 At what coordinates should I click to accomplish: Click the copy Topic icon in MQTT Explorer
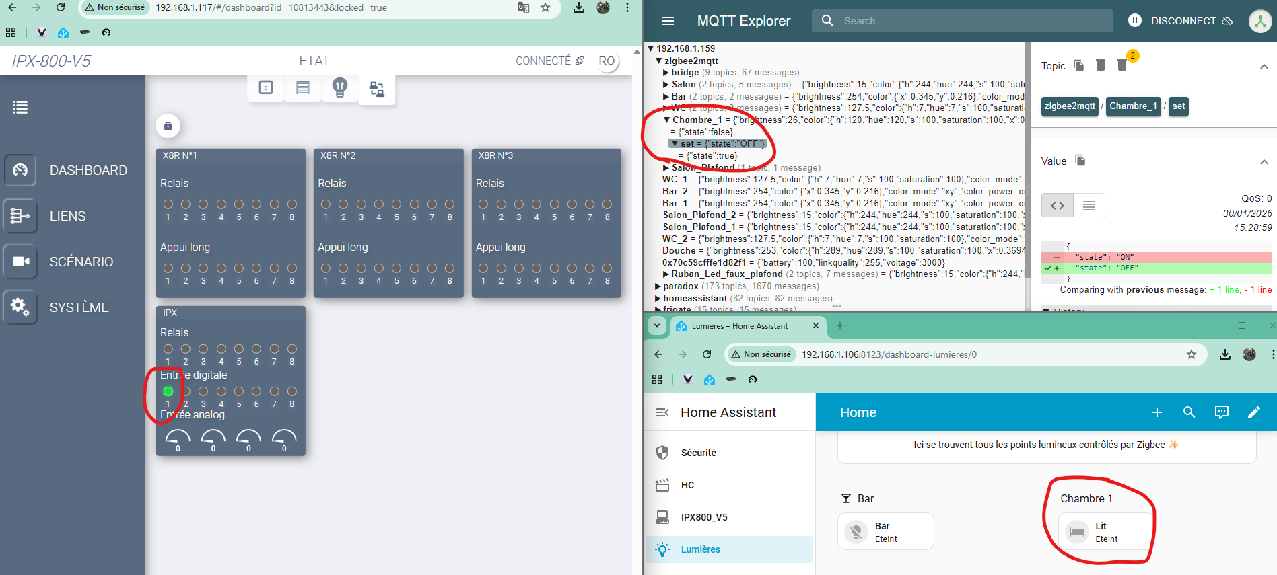pyautogui.click(x=1079, y=65)
